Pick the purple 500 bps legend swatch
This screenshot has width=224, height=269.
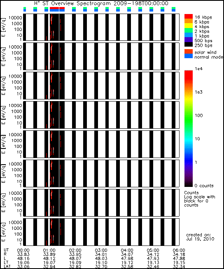(188, 40)
